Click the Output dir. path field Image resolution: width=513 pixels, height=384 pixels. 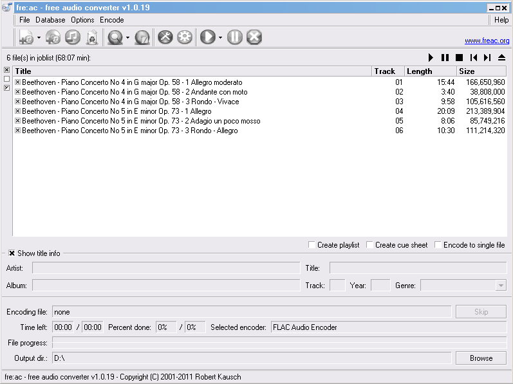(x=252, y=358)
